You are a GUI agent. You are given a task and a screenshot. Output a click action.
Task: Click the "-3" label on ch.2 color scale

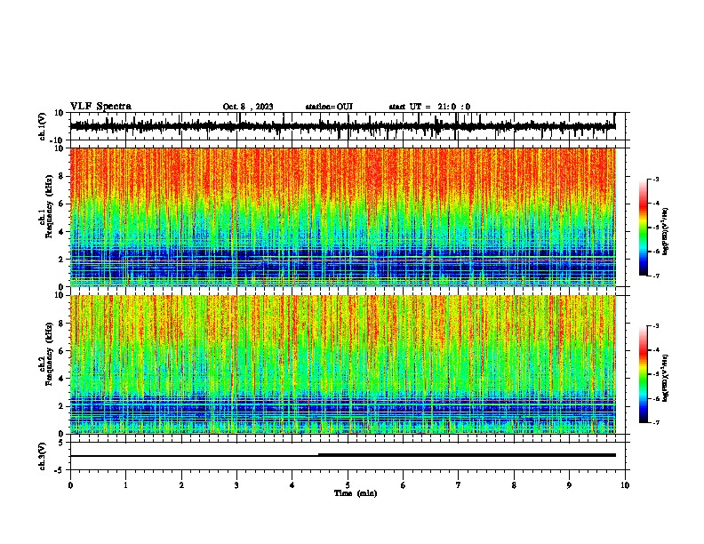pyautogui.click(x=655, y=326)
